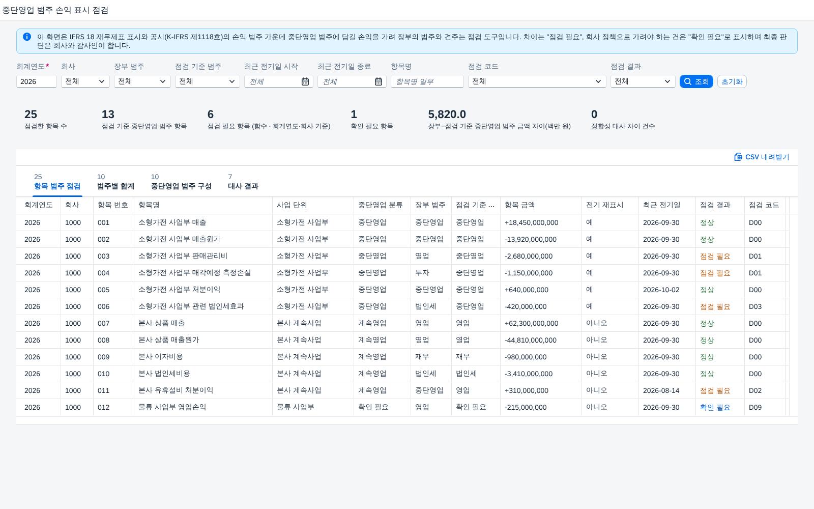Click the 초기화 reset button

pos(732,81)
